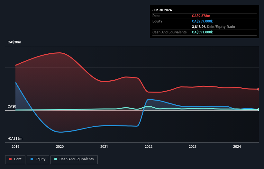264x169 pixels.
Task: Select the 2019 axis label
Action: pos(15,147)
